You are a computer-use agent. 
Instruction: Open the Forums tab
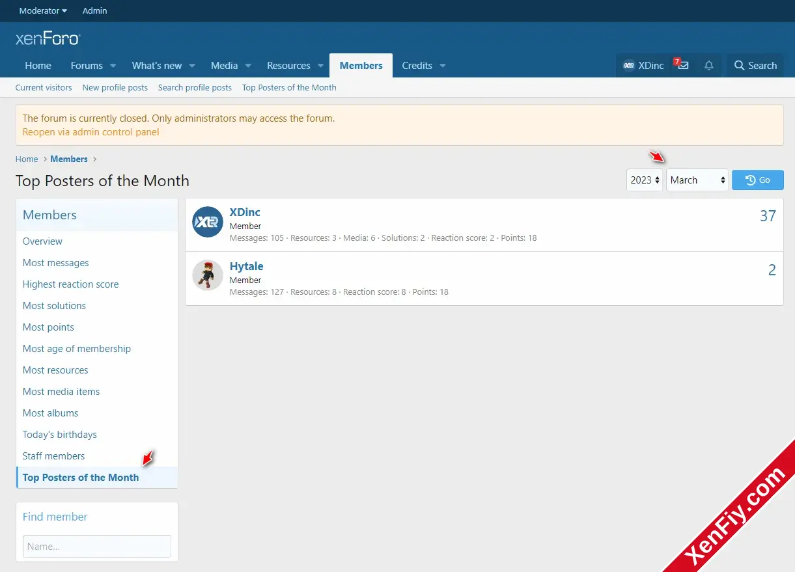click(x=87, y=65)
